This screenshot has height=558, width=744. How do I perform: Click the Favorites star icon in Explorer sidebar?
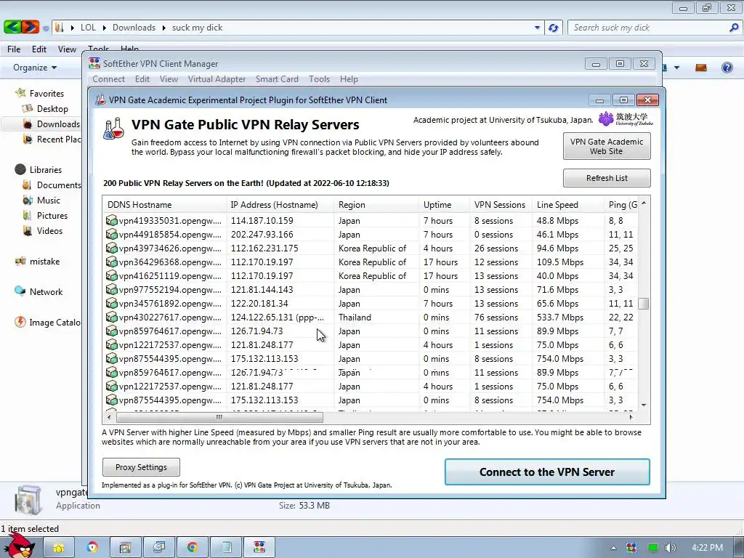pos(20,93)
